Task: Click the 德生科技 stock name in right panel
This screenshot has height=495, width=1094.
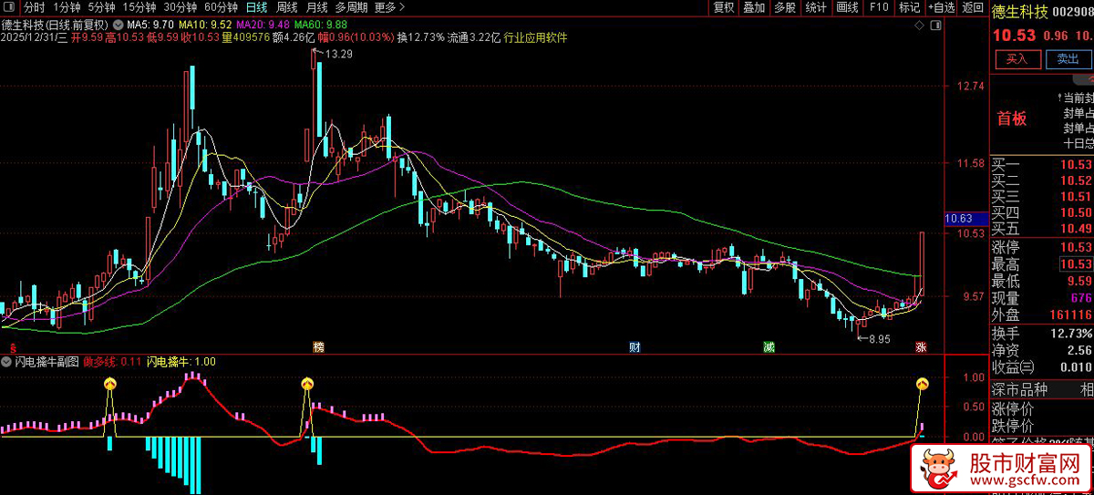Action: point(1021,11)
